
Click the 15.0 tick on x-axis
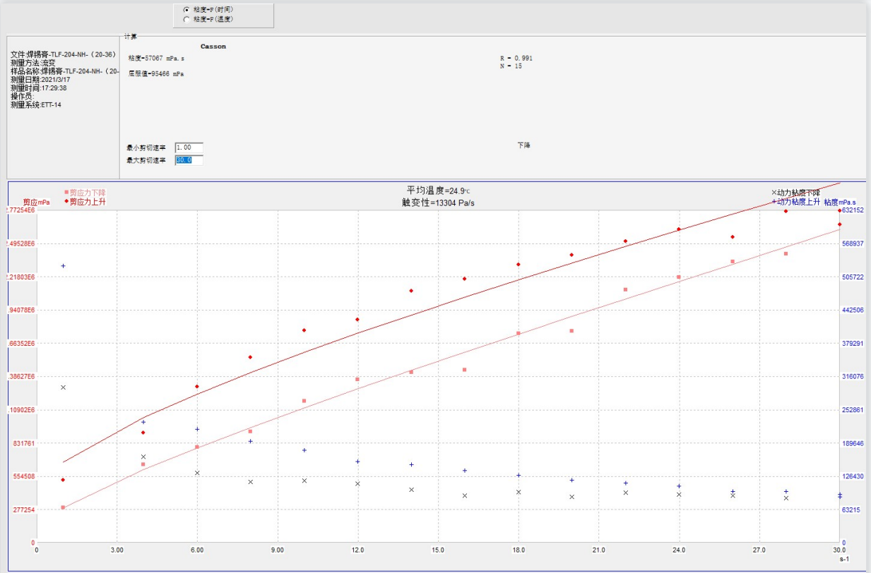coord(438,549)
